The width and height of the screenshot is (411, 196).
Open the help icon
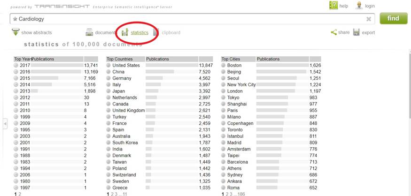pos(333,5)
